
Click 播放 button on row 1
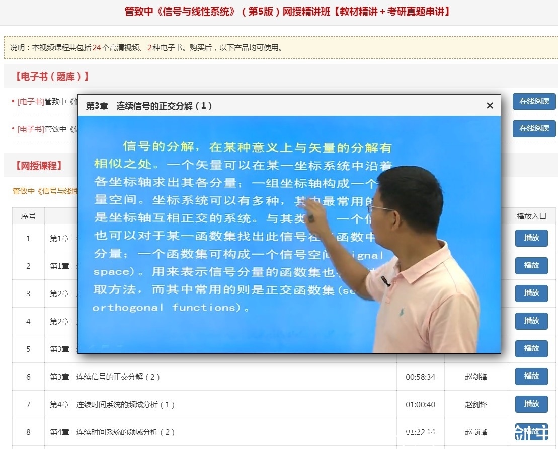[x=531, y=238]
